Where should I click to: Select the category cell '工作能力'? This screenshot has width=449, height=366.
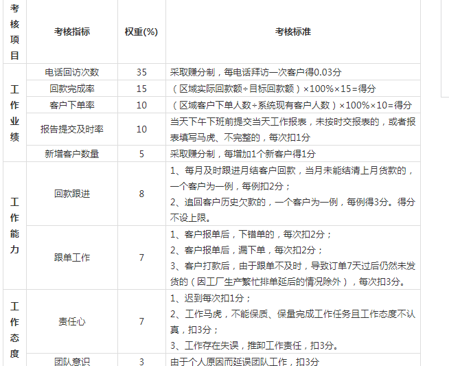tap(14, 226)
